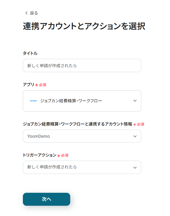This screenshot has height=216, width=170.
Task: Click the back chevron arrow icon
Action: (26, 13)
